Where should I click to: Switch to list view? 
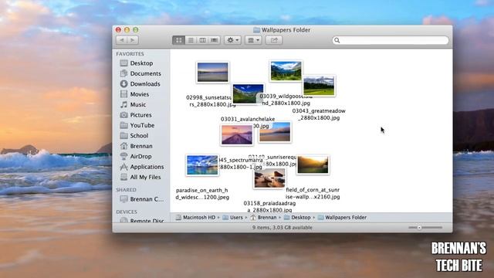pos(191,40)
